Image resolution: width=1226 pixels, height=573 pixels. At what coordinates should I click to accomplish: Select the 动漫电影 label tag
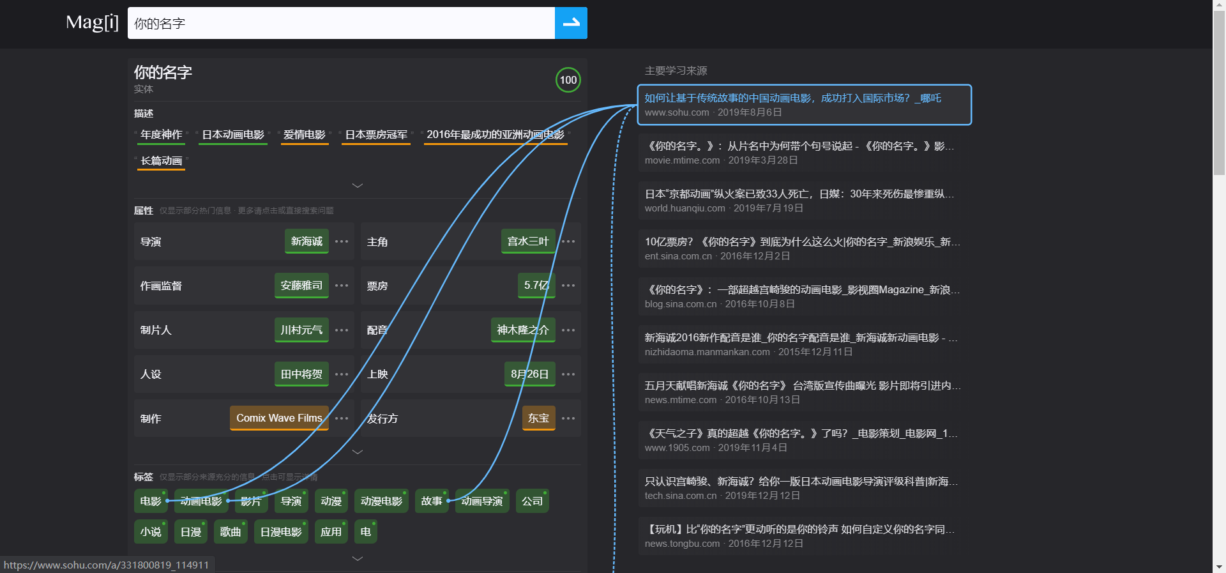tap(382, 501)
